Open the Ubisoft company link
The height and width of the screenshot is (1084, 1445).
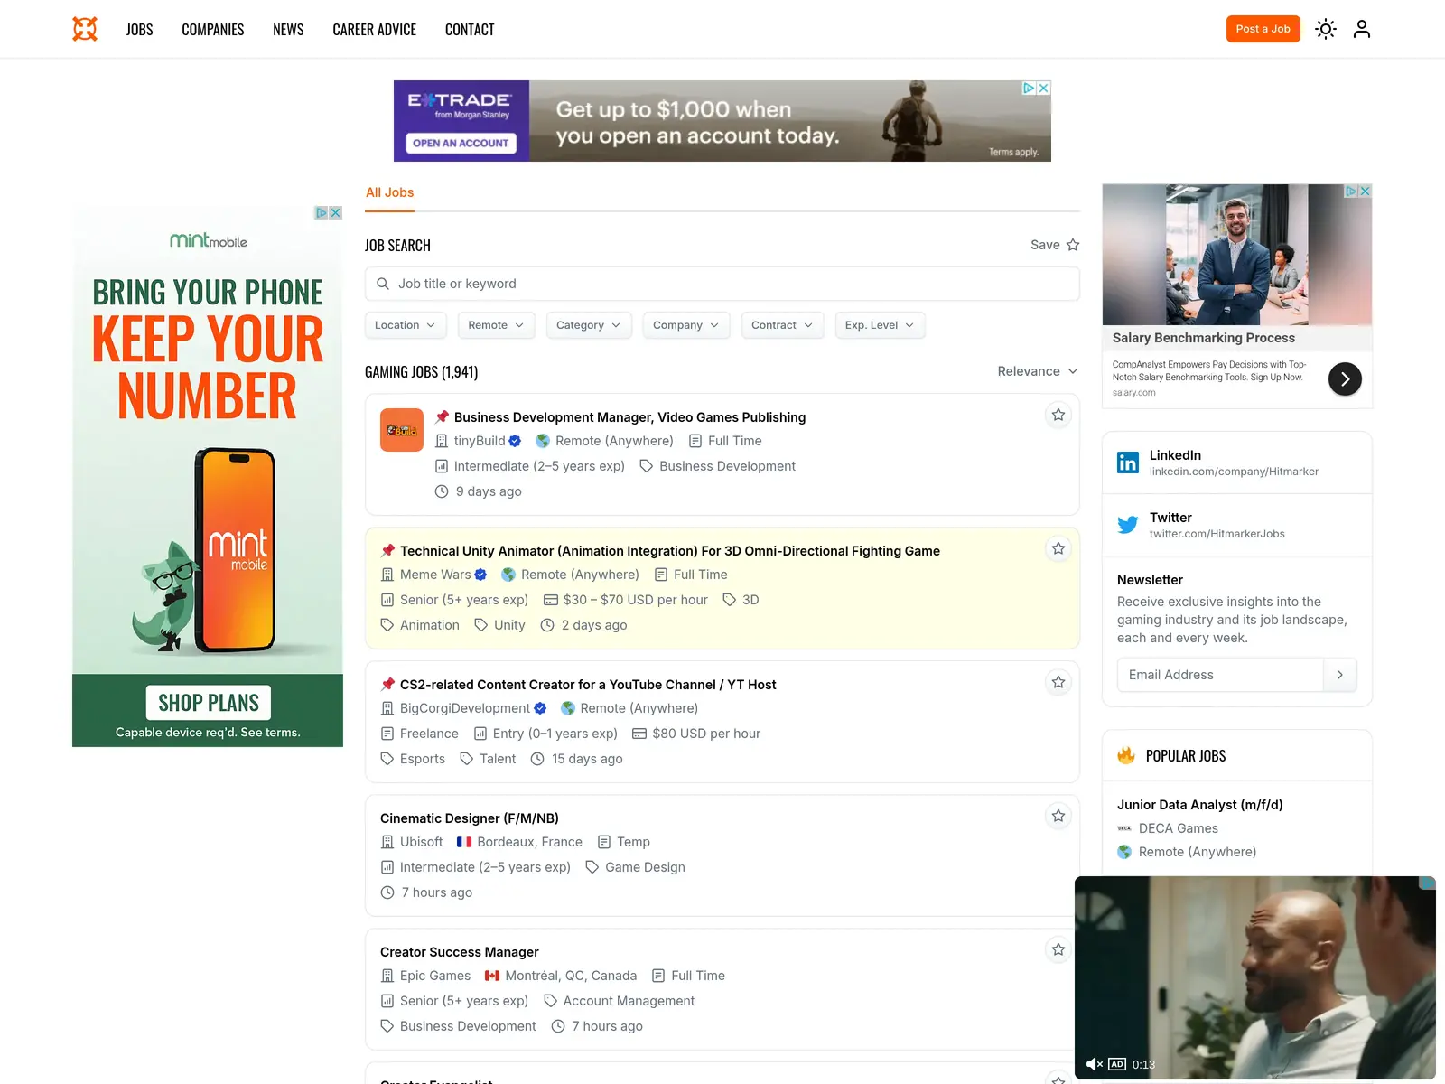(421, 842)
